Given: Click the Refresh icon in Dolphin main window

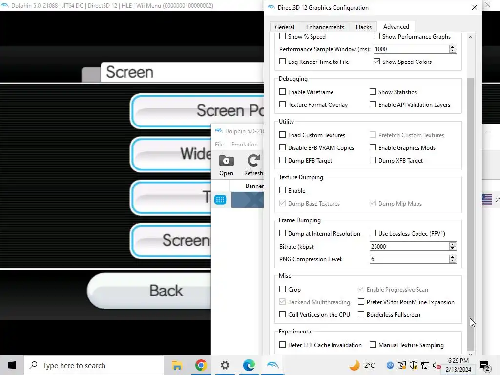Looking at the screenshot, I should [253, 165].
